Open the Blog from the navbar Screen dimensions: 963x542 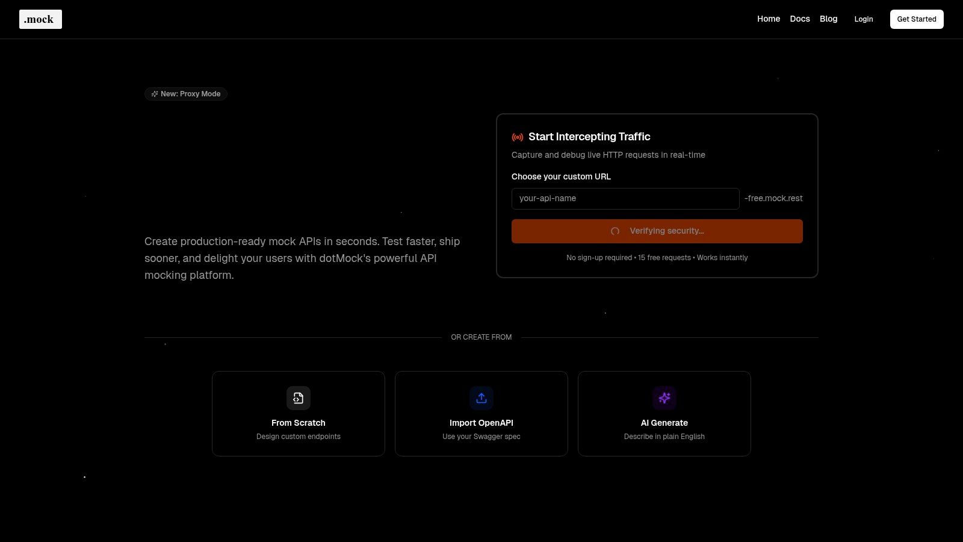(828, 19)
